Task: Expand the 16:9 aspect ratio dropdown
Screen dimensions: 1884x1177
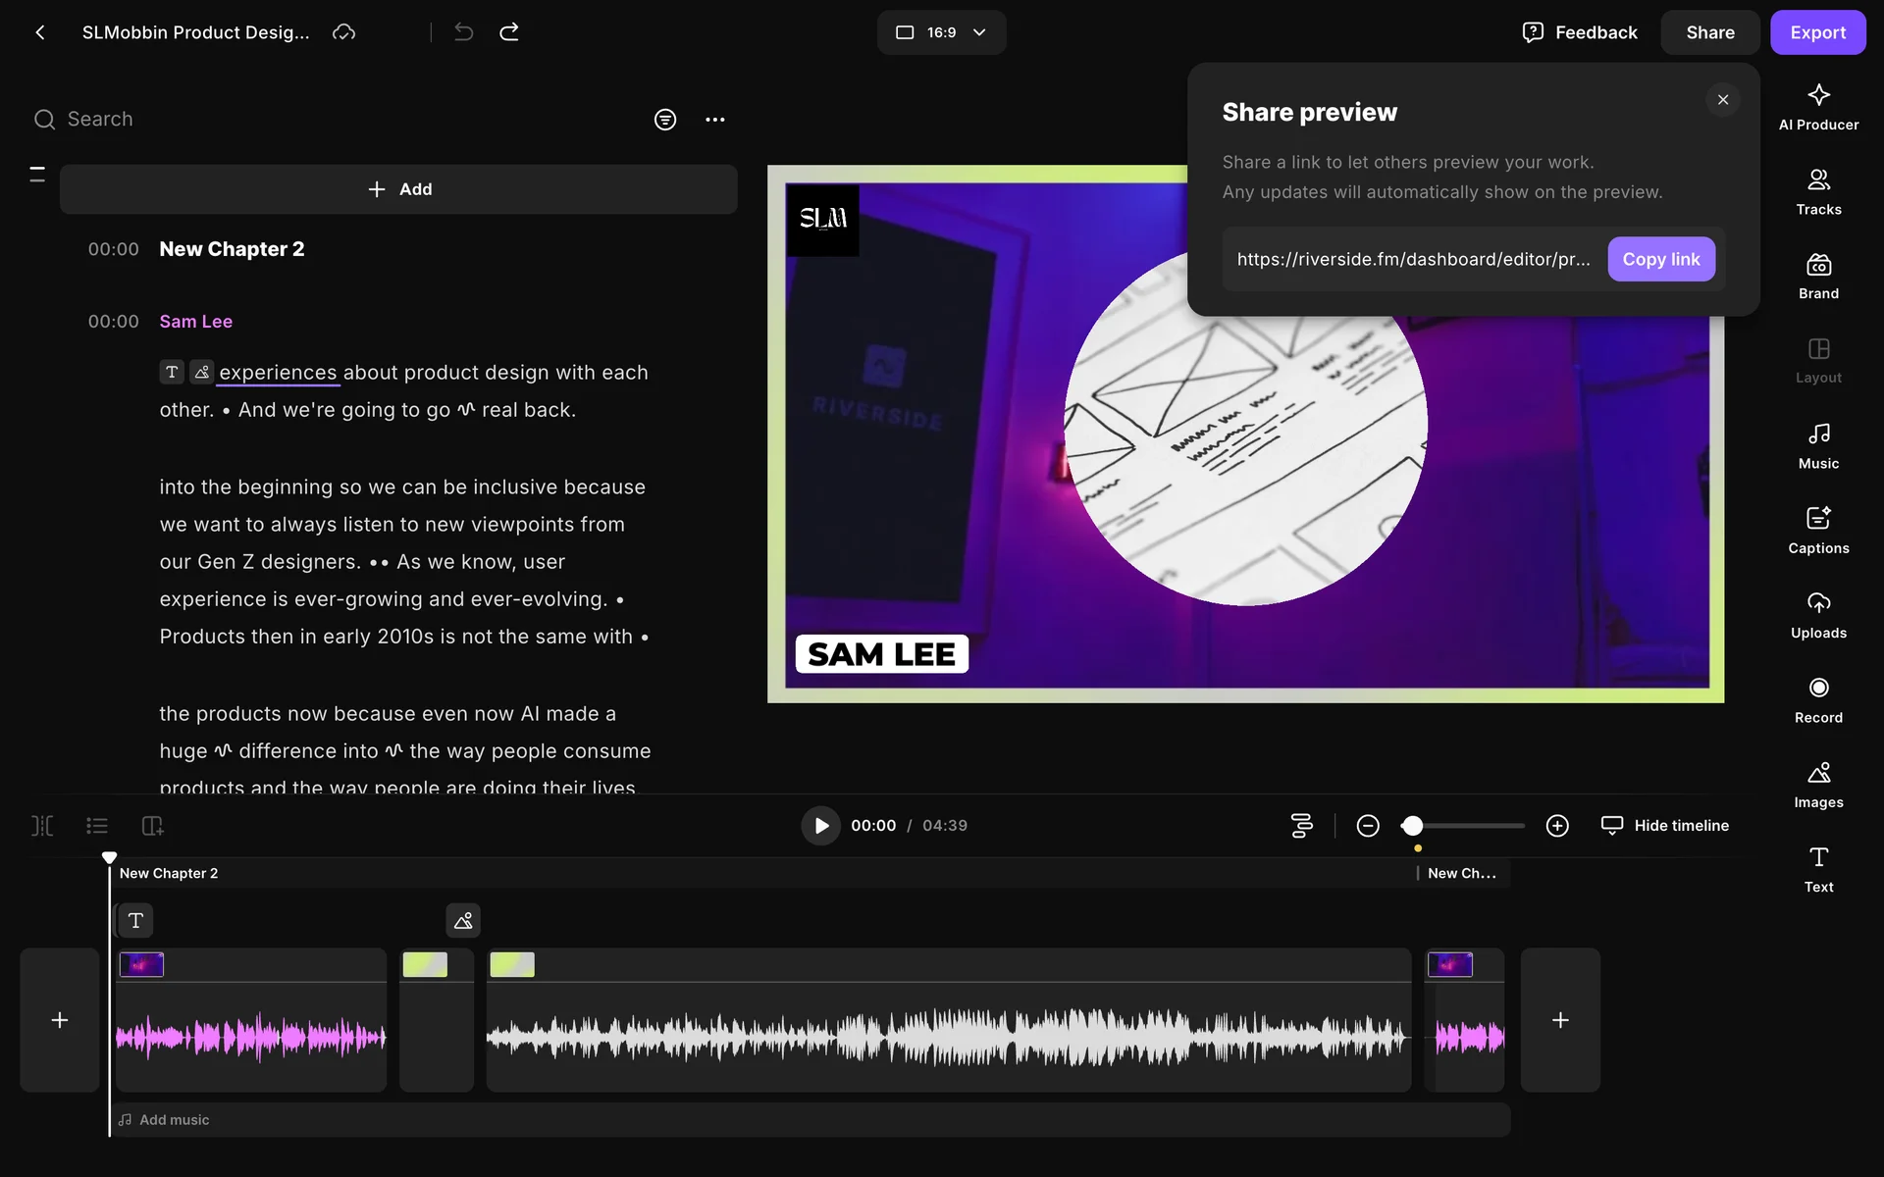Action: pos(941,32)
